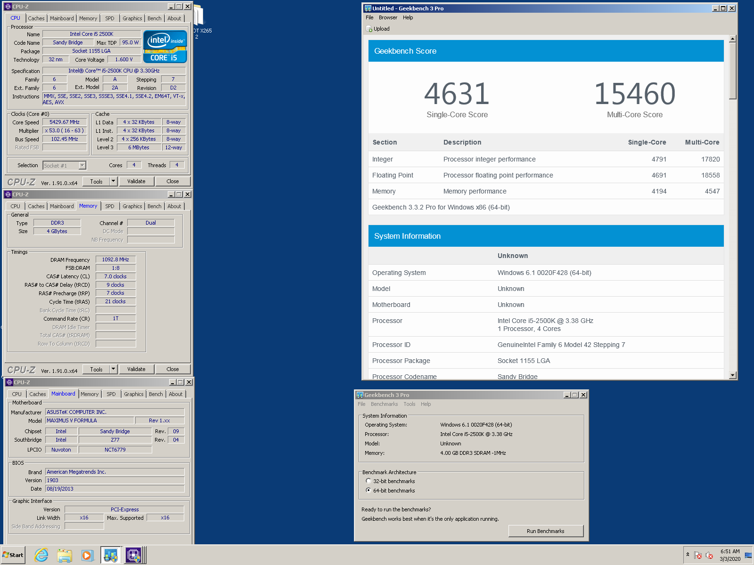Show hidden system tray icons
754x565 pixels.
coord(688,554)
